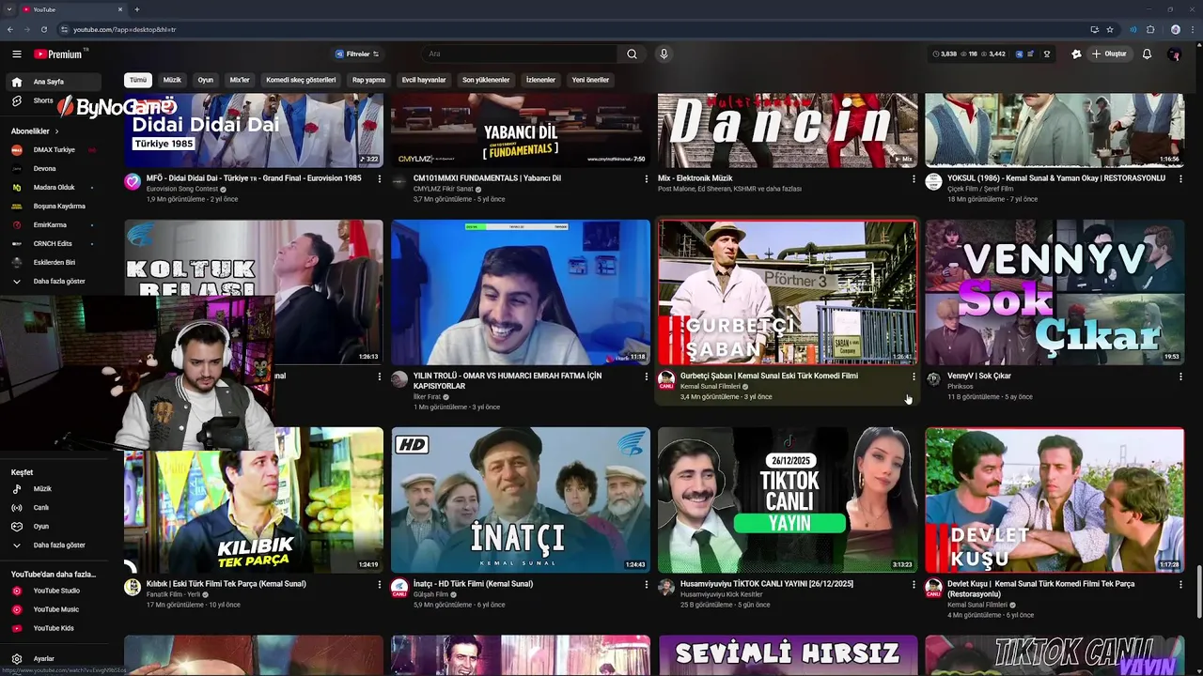The image size is (1203, 676).
Task: Click the search magnifier button
Action: [632, 54]
